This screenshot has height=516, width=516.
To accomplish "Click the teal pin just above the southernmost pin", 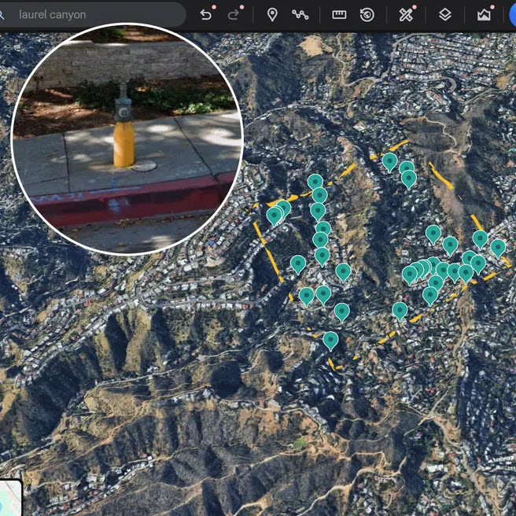I will point(341,311).
